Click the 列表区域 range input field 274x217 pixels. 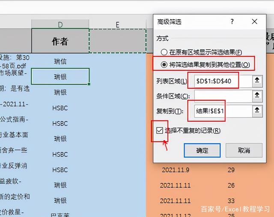[x=223, y=81]
